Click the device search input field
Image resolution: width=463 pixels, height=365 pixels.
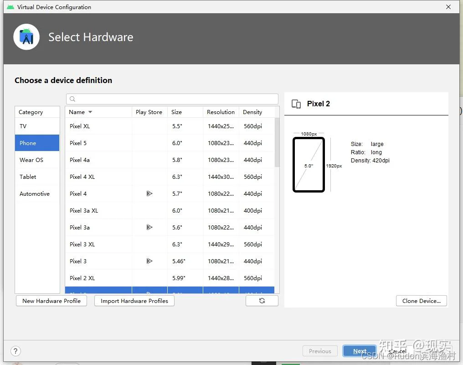(x=172, y=99)
